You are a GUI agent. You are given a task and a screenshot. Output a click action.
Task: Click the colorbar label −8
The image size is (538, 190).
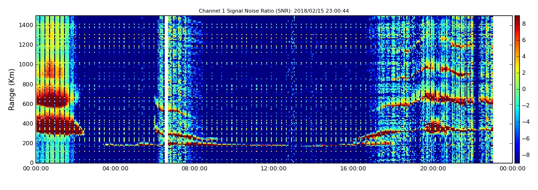click(x=525, y=155)
